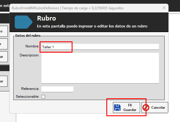Click the instruction subtitle under Rubro
This screenshot has width=180, height=122.
coord(92,26)
